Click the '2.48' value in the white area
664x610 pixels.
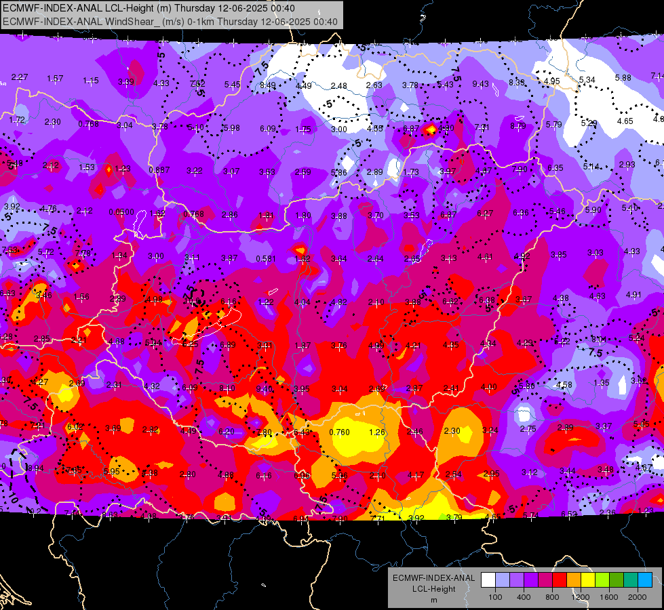(338, 86)
